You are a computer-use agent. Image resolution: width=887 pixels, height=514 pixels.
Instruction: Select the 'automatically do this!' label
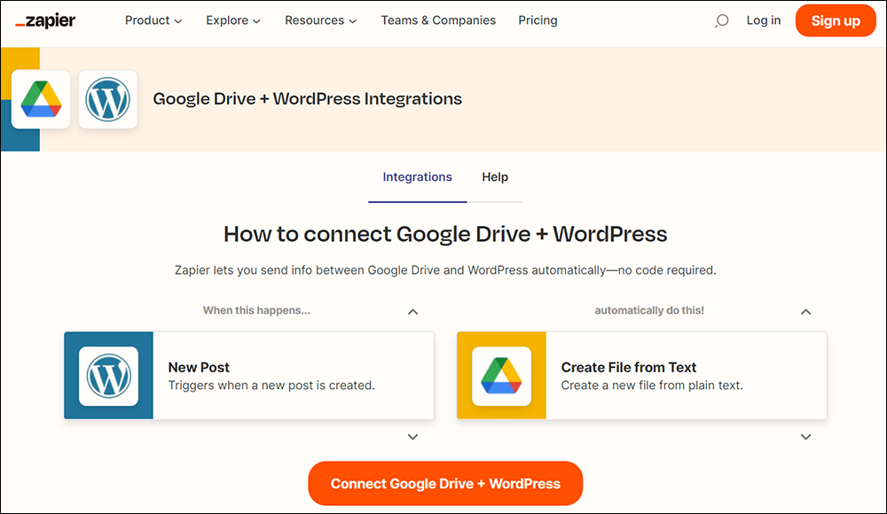coord(649,310)
